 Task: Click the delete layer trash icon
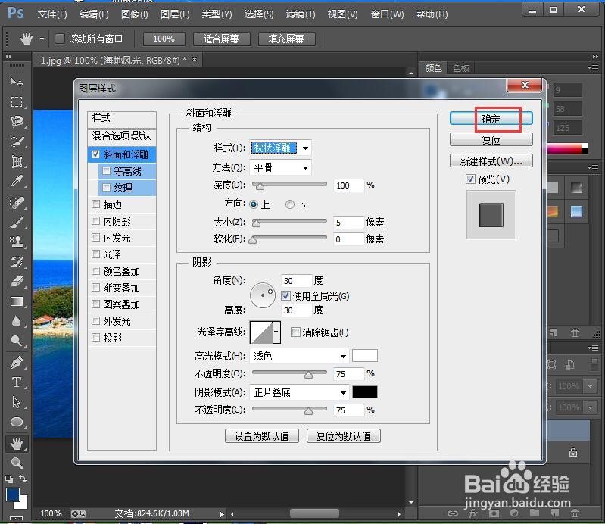575,513
